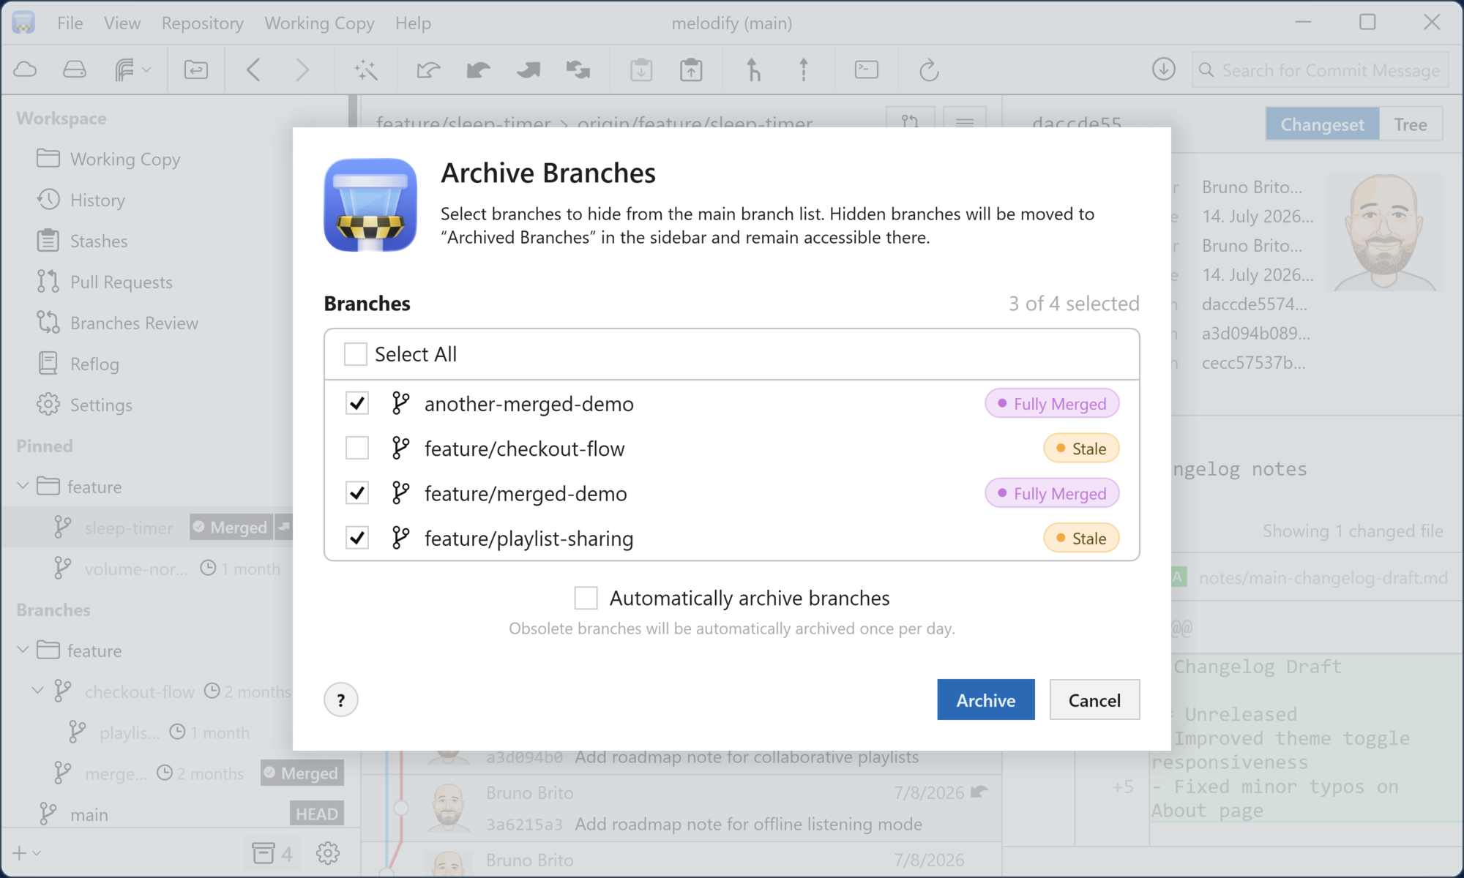This screenshot has width=1464, height=878.
Task: Open the View menu
Action: (x=122, y=23)
